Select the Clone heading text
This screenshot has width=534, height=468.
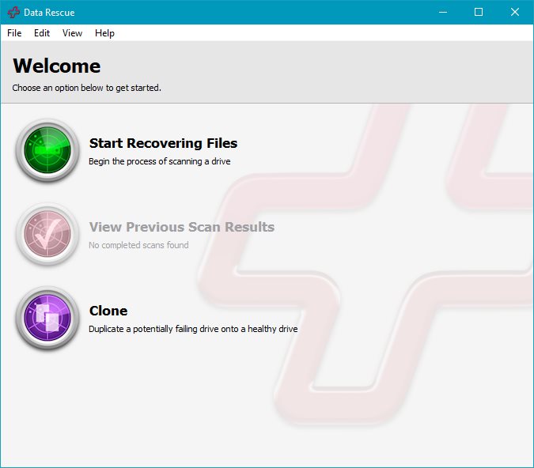(108, 311)
